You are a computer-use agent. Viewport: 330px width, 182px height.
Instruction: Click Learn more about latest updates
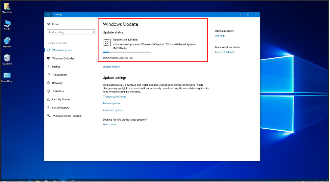pos(109,124)
